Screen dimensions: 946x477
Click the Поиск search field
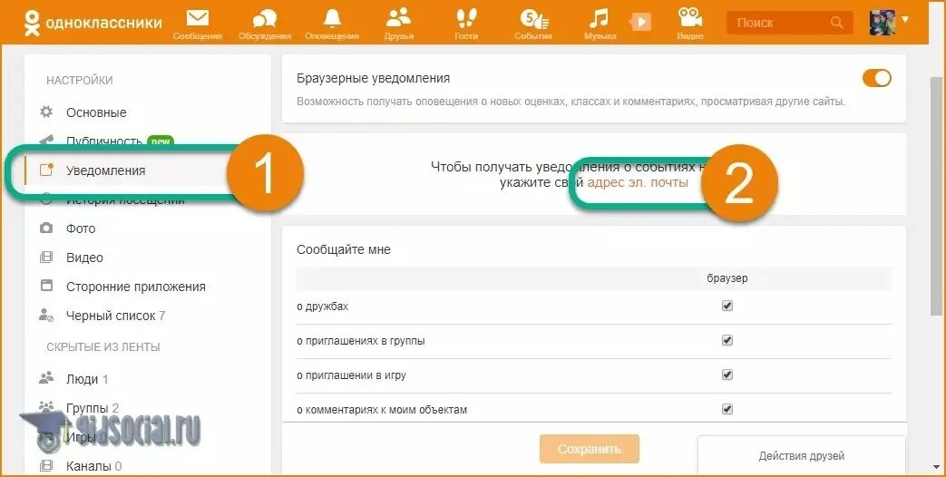[790, 23]
